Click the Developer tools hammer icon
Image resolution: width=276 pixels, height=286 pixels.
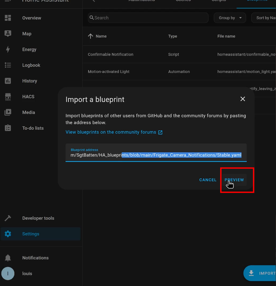8,218
